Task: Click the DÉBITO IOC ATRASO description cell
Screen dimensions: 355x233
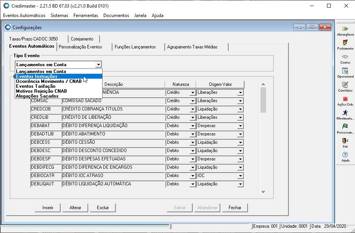Action: 114,176
